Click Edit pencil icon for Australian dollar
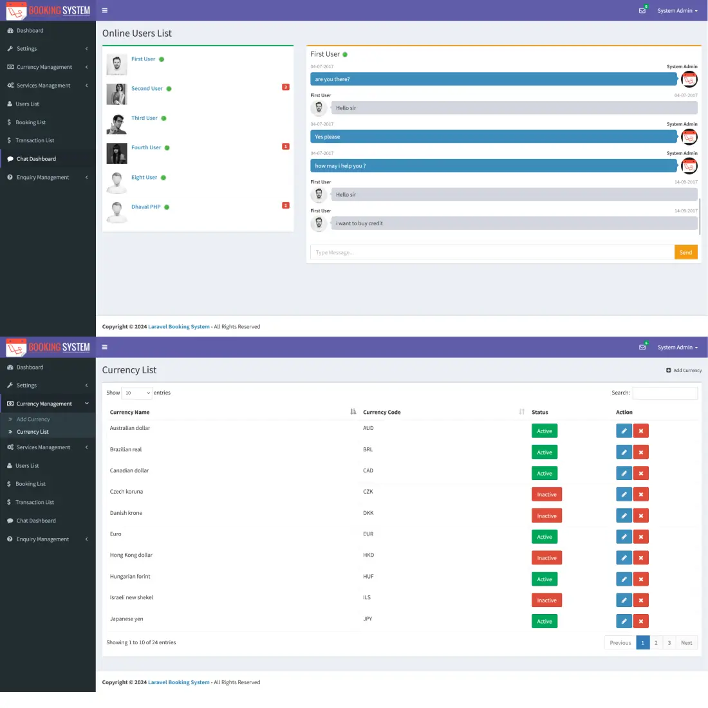The image size is (708, 708). click(x=624, y=431)
